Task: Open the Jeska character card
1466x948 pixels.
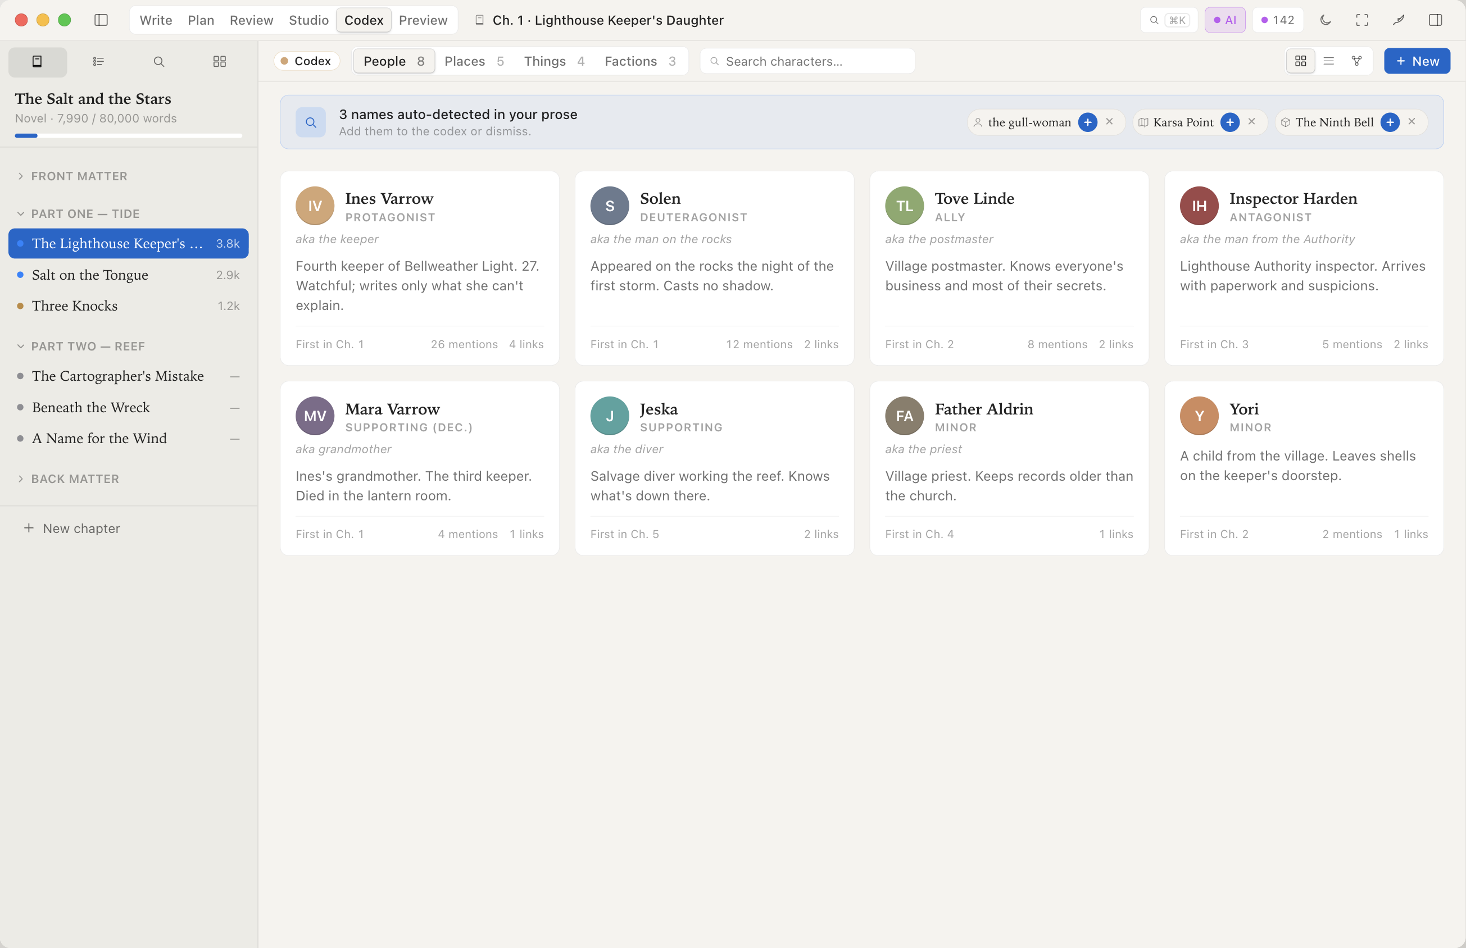Action: point(714,468)
